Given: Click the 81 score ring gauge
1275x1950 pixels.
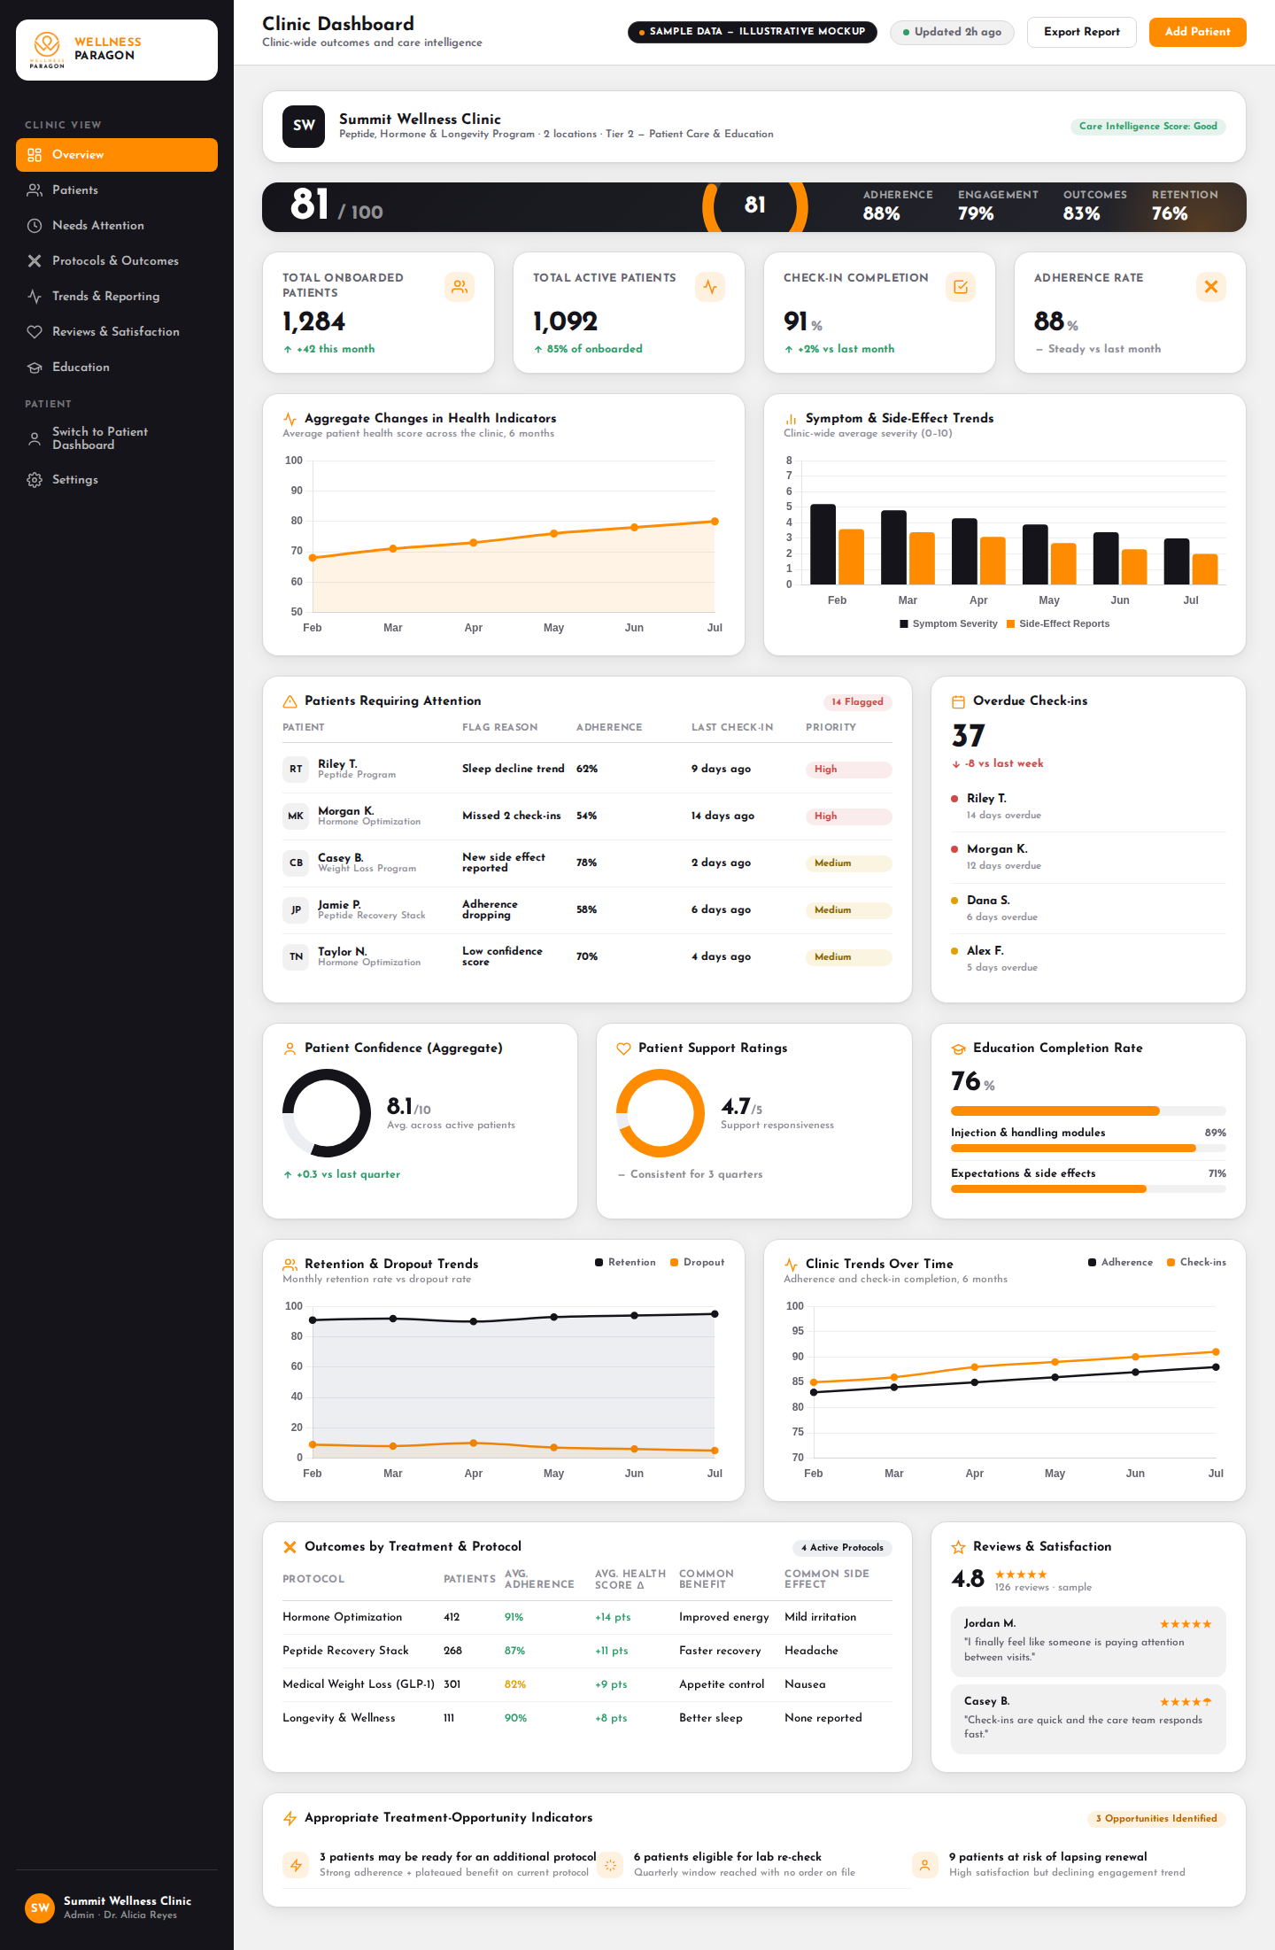Looking at the screenshot, I should pyautogui.click(x=755, y=206).
